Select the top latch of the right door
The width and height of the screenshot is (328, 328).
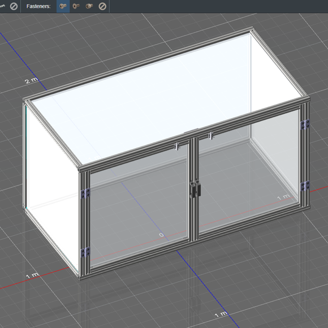pyautogui.click(x=211, y=136)
